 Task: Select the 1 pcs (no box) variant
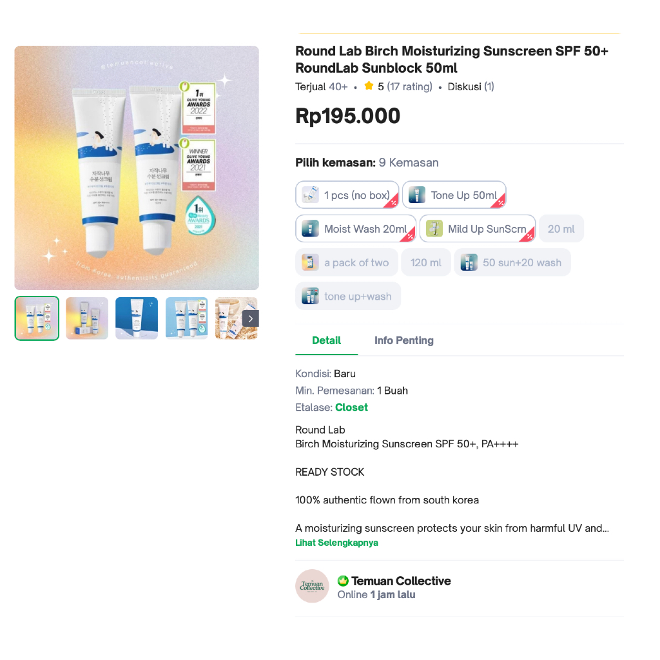pyautogui.click(x=347, y=195)
